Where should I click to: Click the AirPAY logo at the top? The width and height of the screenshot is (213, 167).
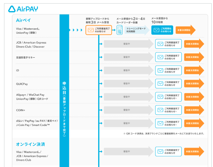[x=23, y=9]
